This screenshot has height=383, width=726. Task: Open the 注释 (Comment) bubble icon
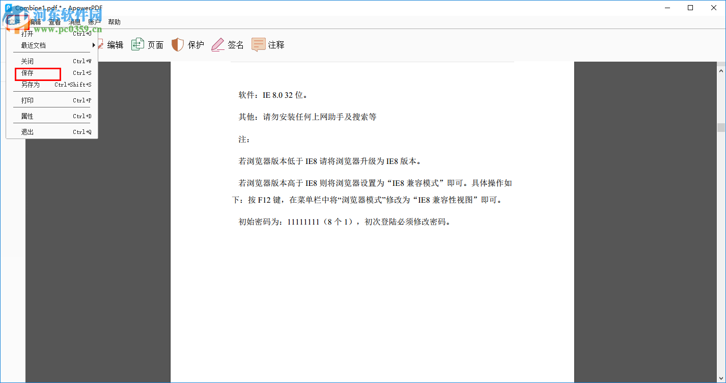pyautogui.click(x=259, y=44)
